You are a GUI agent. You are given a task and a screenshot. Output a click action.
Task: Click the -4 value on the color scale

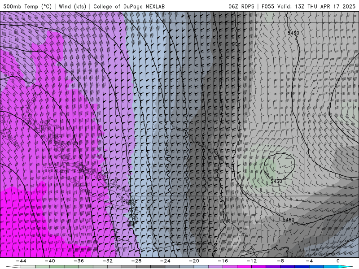[309, 261]
